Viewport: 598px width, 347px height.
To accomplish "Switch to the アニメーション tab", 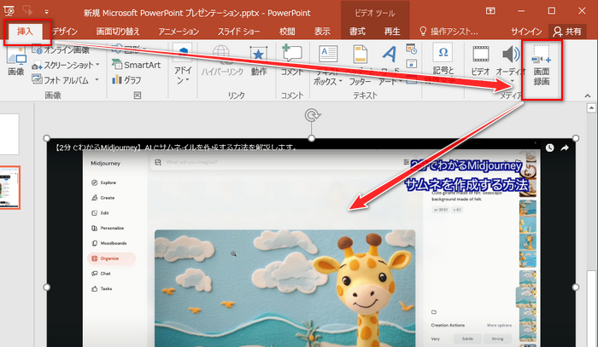I will [177, 31].
